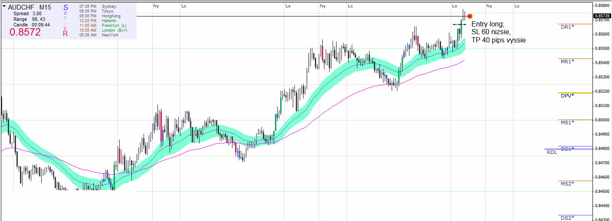Click the 0.85728 current price tag

point(602,16)
